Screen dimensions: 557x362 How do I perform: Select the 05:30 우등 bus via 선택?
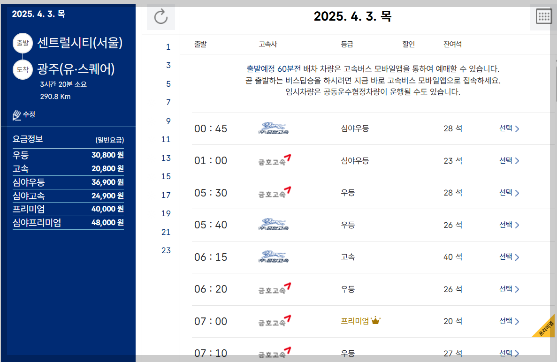click(x=507, y=192)
